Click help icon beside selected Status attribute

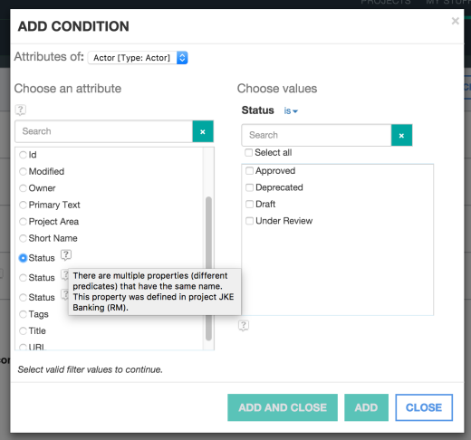(66, 255)
